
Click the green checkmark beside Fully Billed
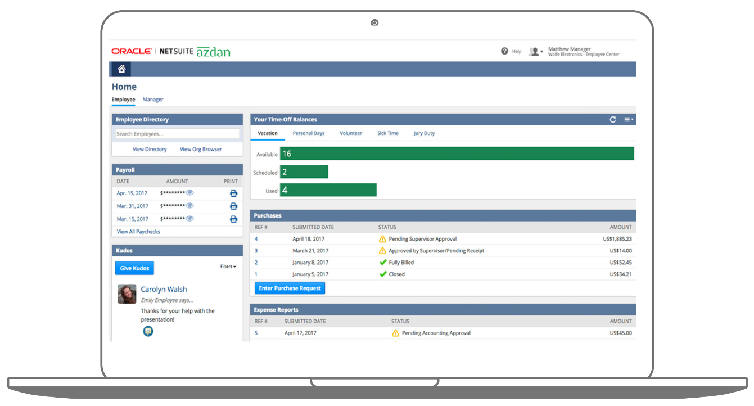tap(383, 262)
